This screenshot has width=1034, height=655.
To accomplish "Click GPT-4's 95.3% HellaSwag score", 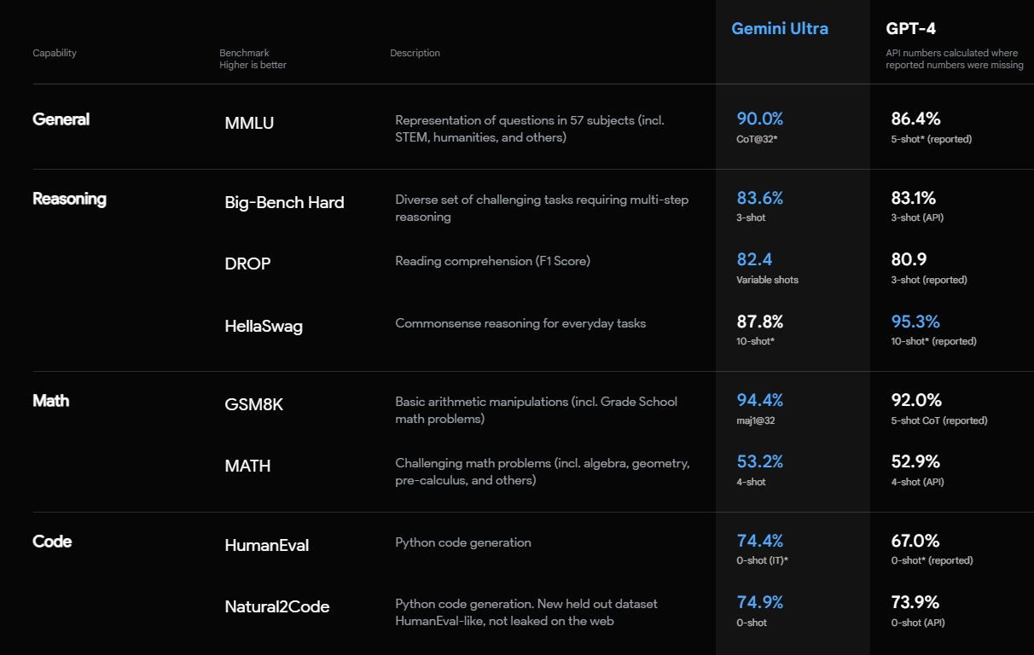I will [x=915, y=322].
